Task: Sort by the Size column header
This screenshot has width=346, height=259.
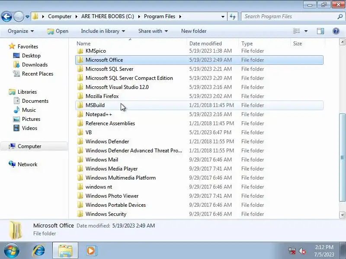Action: [x=297, y=44]
